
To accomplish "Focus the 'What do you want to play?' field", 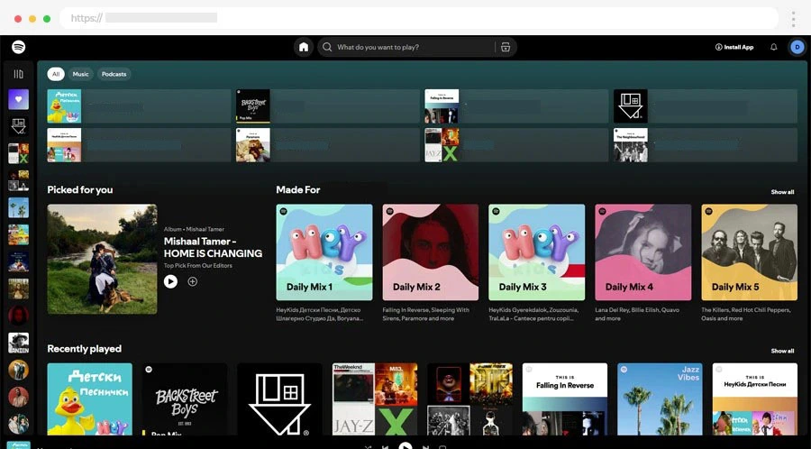I will [410, 47].
